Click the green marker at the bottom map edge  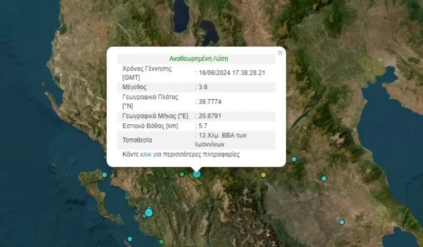coord(161,241)
